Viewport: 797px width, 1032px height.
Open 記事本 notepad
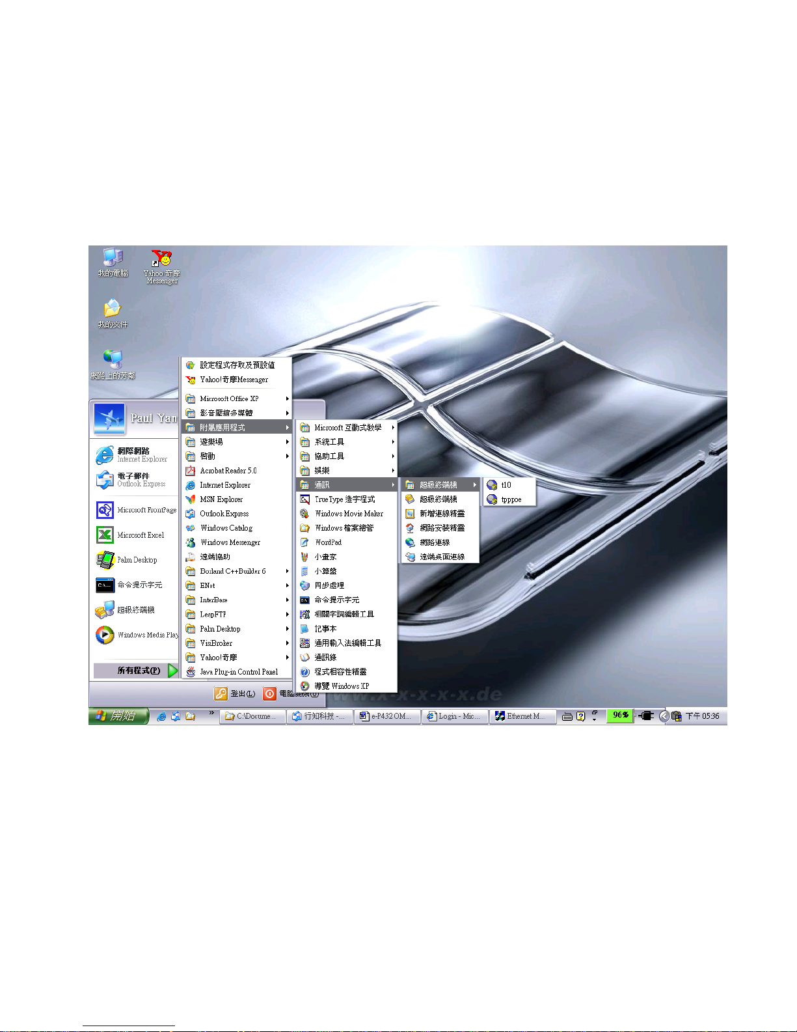pos(347,629)
